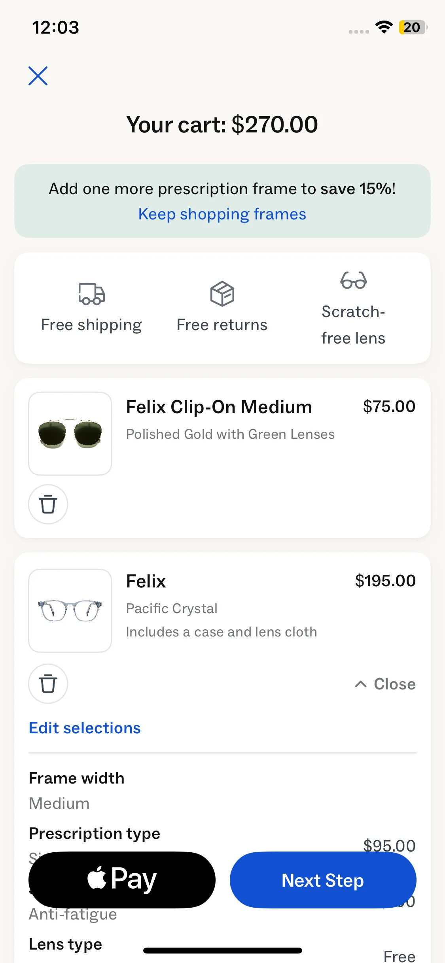This screenshot has width=445, height=963.
Task: Tap the Wi-Fi status icon
Action: [384, 27]
